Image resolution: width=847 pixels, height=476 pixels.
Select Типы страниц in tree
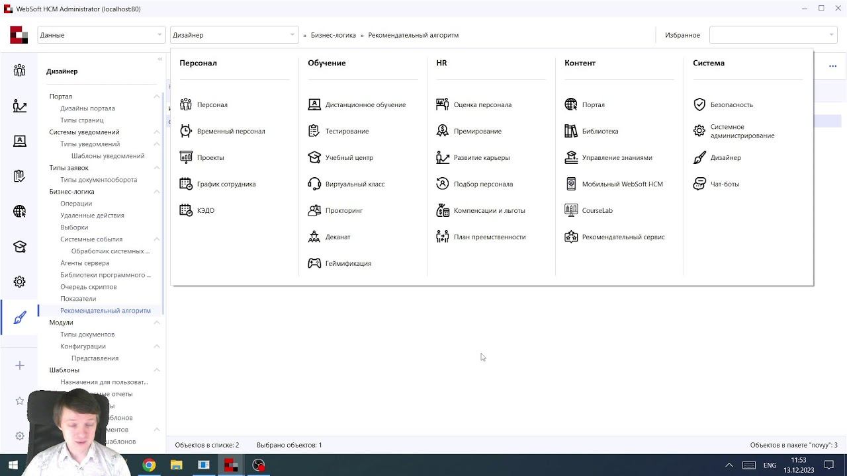pyautogui.click(x=82, y=120)
